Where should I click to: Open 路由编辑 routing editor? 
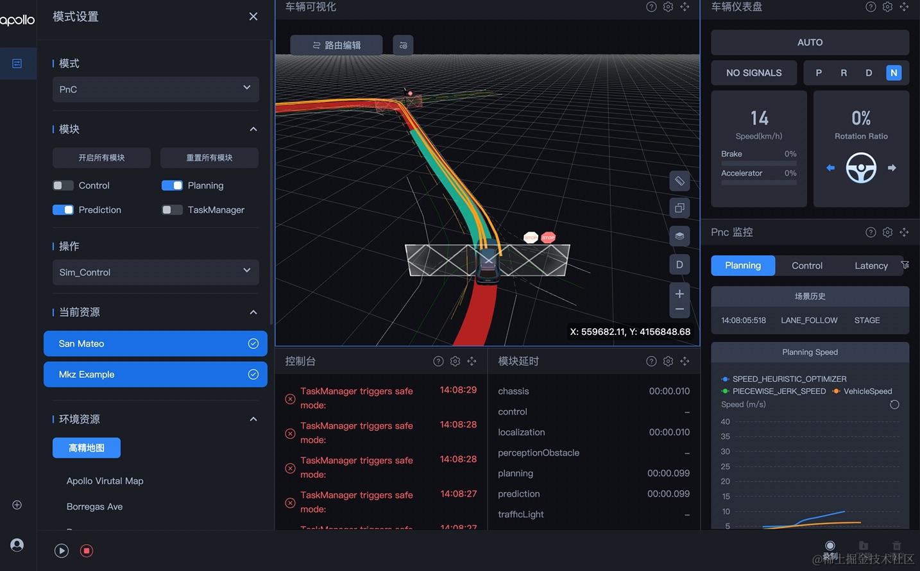336,45
